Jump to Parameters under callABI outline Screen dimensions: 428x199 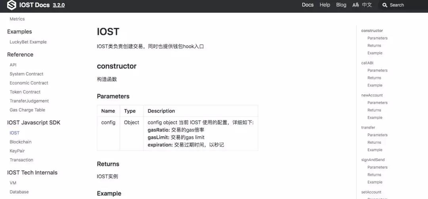tap(378, 70)
